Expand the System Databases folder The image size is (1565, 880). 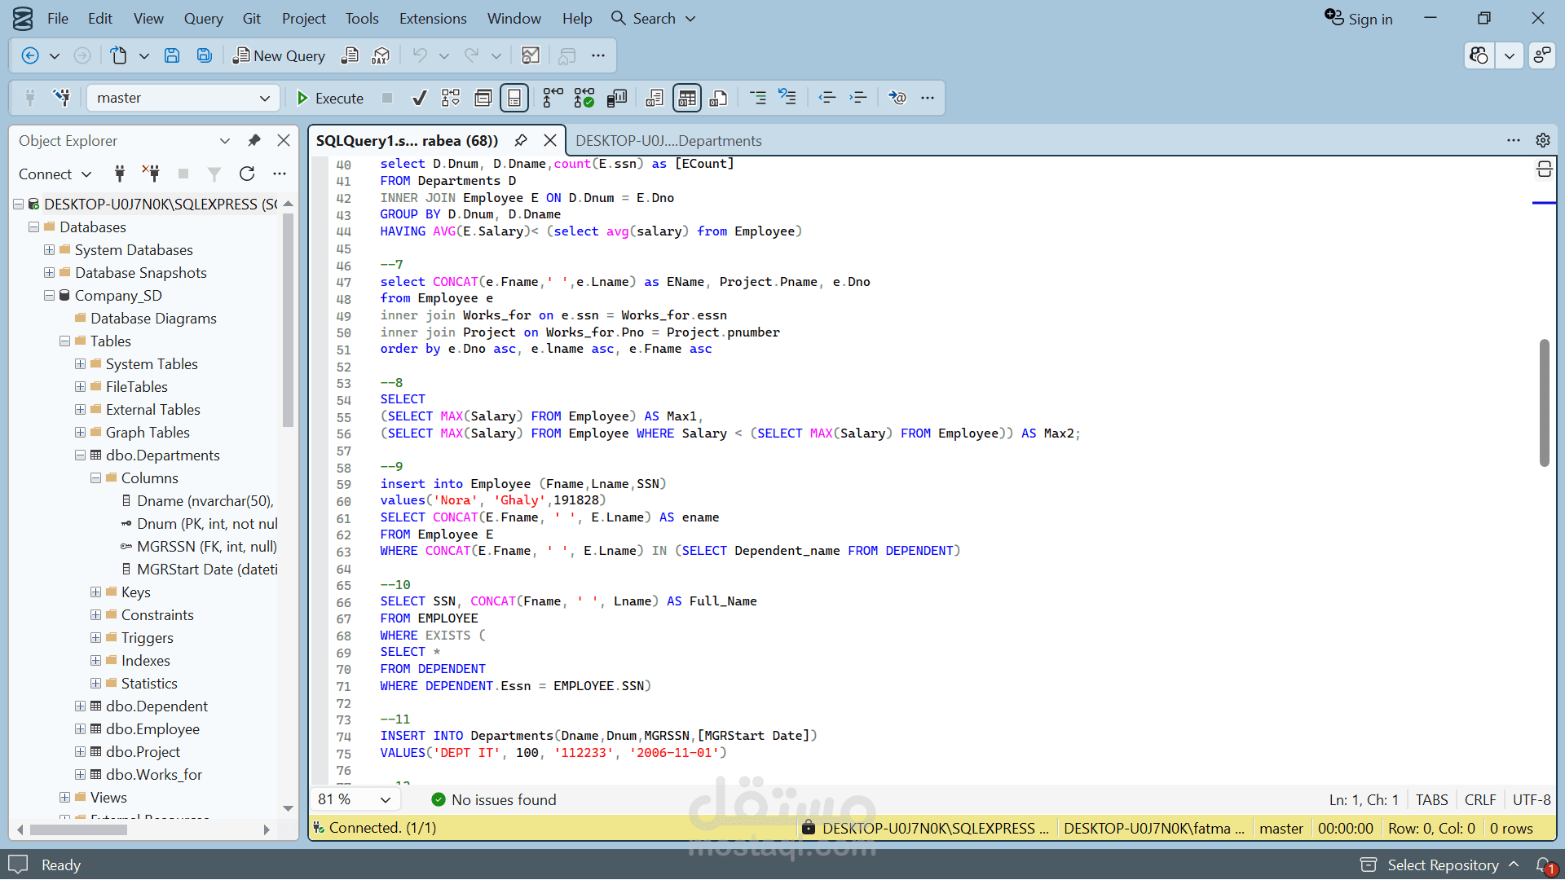pyautogui.click(x=49, y=249)
